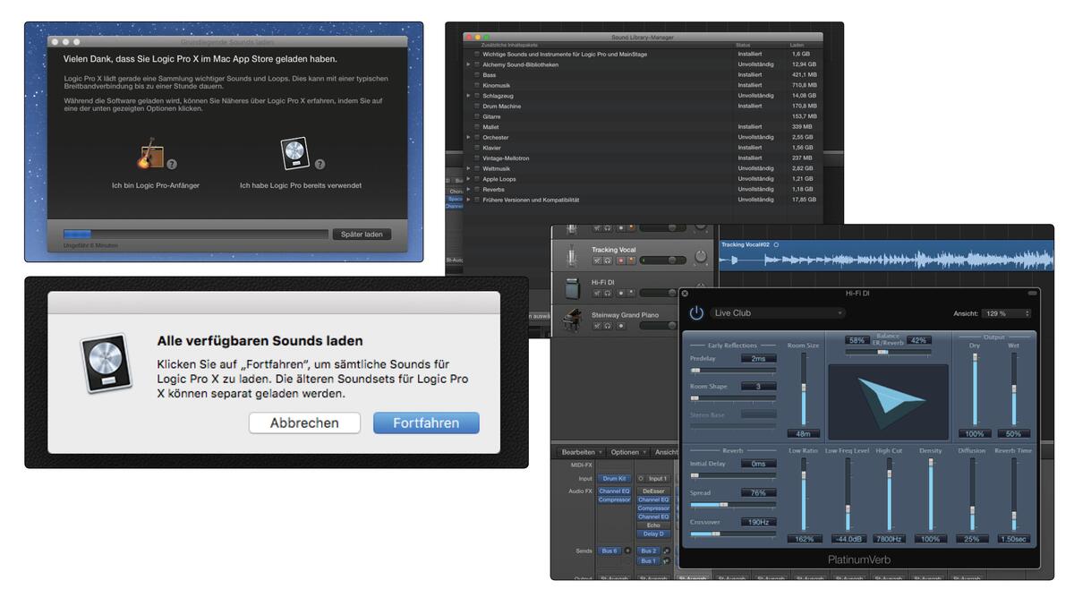Click the Später laden button

[x=362, y=234]
